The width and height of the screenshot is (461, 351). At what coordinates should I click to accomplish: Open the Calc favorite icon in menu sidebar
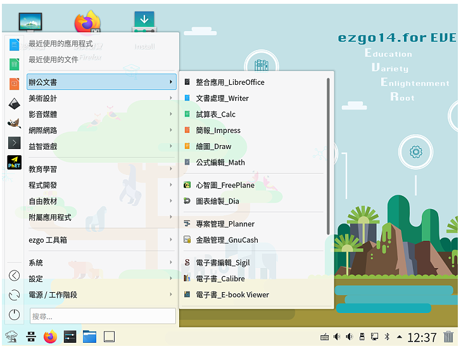14,64
